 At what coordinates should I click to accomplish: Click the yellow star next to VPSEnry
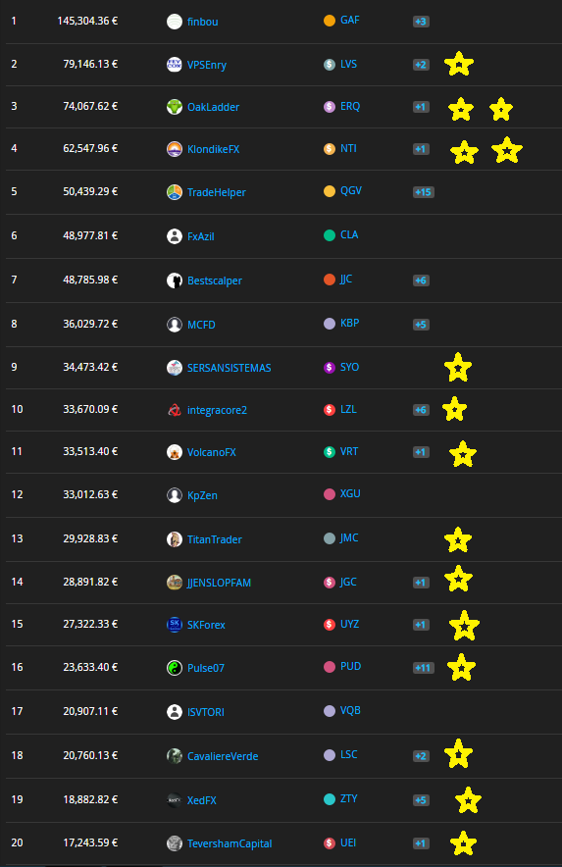click(x=459, y=64)
